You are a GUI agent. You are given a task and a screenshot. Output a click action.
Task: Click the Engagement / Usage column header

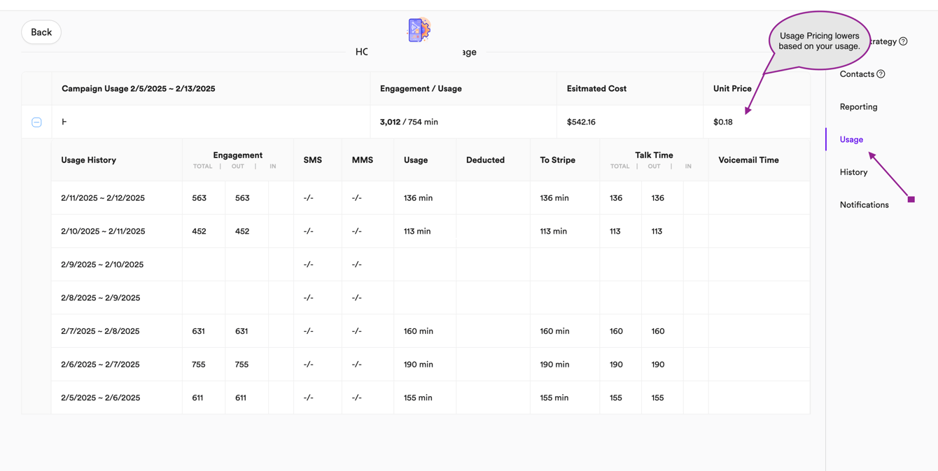click(x=421, y=88)
